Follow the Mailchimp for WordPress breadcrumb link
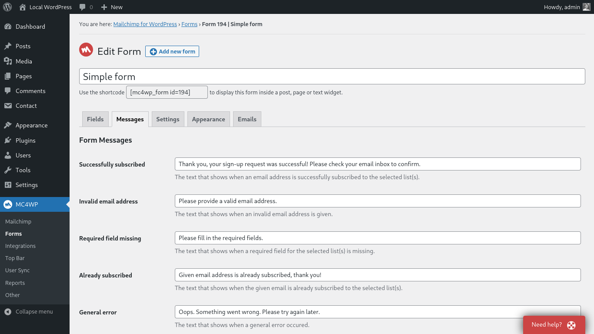 [x=145, y=24]
